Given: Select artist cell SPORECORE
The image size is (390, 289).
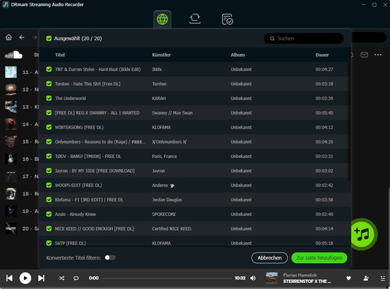Looking at the screenshot, I should click(x=164, y=214).
